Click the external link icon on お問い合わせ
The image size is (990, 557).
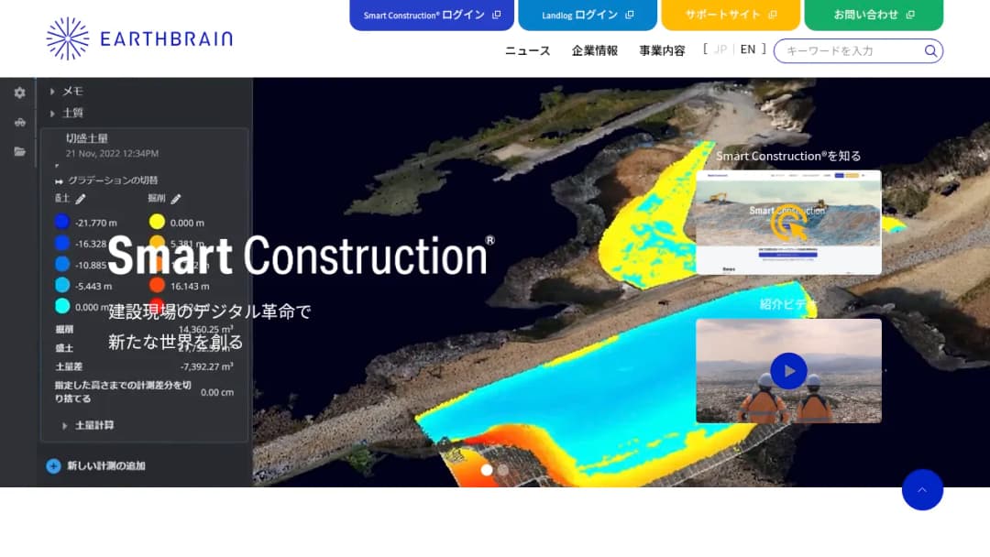click(910, 15)
